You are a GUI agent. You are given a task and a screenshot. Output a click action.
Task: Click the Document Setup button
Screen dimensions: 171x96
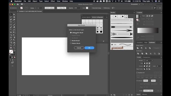point(96,8)
